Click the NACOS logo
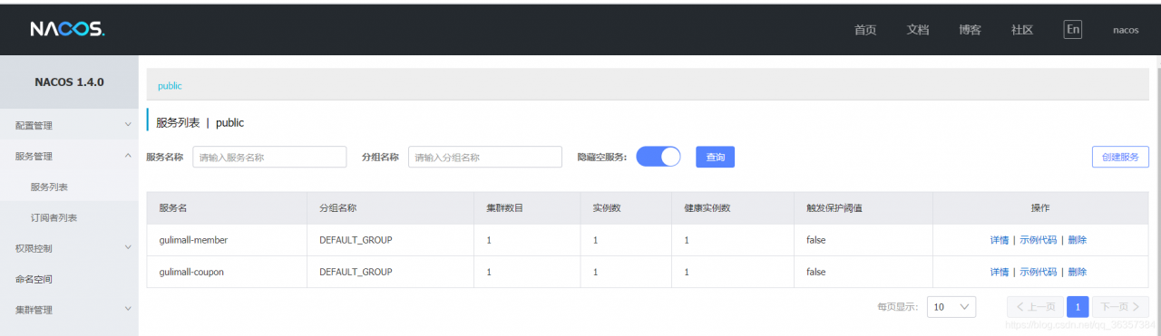The image size is (1161, 336). point(68,29)
